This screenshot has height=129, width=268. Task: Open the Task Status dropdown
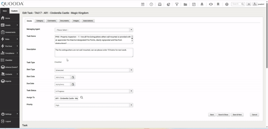point(94,91)
